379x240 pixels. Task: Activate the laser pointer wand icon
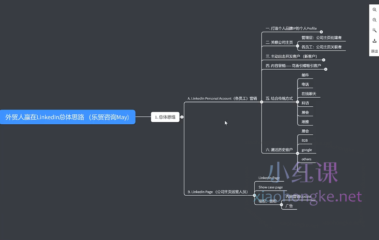374,30
